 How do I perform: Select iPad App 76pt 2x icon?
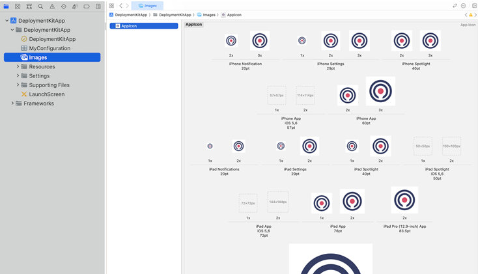pyautogui.click(x=352, y=201)
